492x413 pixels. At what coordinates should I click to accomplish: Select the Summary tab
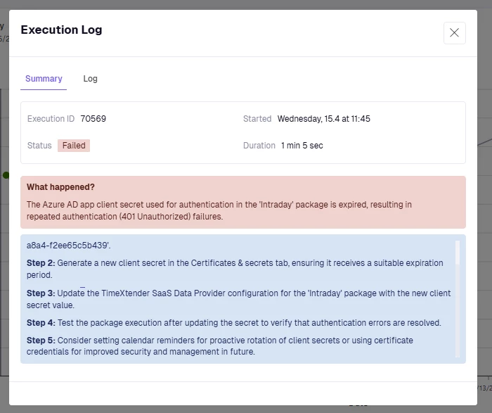[44, 79]
